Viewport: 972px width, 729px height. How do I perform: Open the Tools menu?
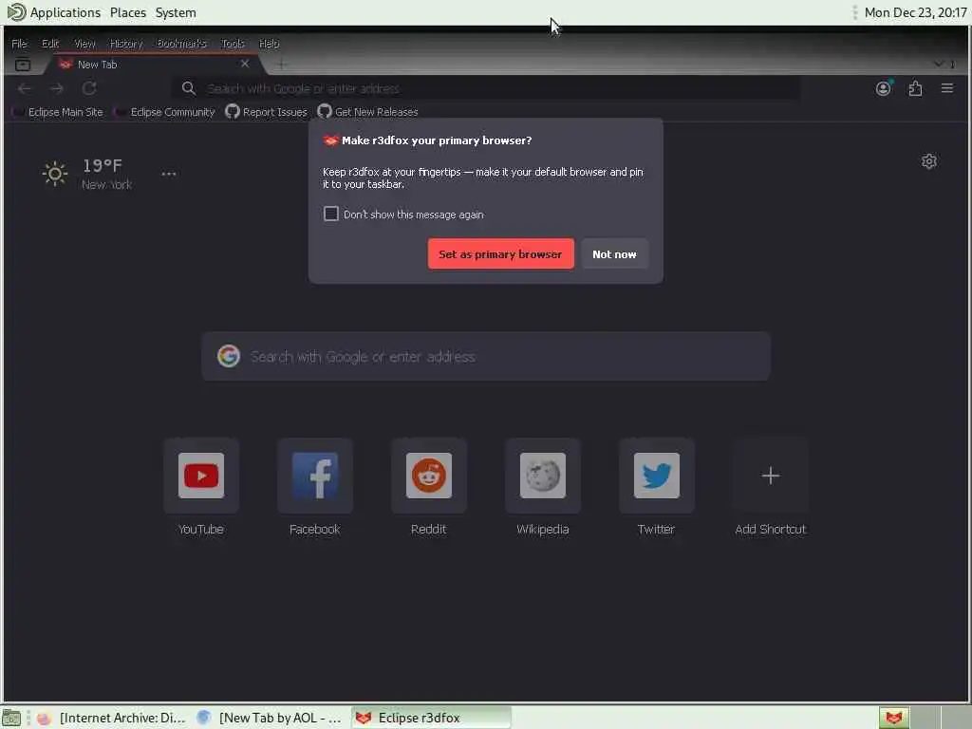tap(233, 44)
